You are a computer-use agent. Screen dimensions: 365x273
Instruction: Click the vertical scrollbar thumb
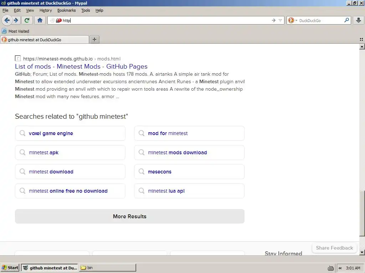362,213
